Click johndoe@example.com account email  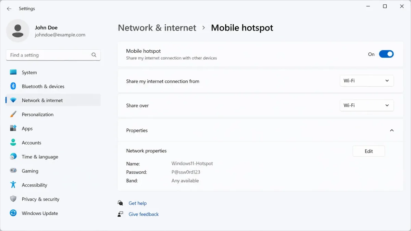[x=60, y=35]
